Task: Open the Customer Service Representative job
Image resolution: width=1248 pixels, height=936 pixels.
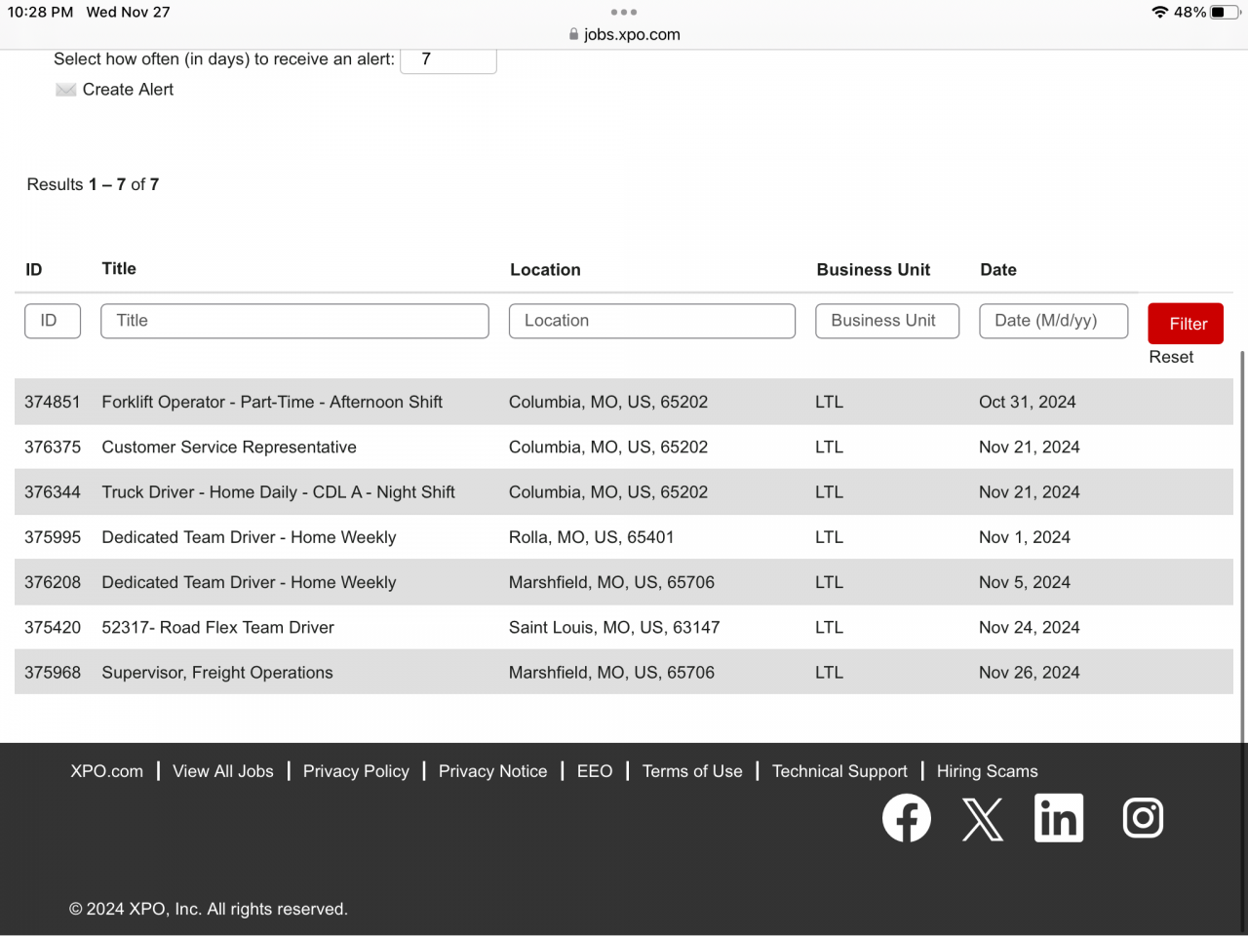Action: point(229,448)
